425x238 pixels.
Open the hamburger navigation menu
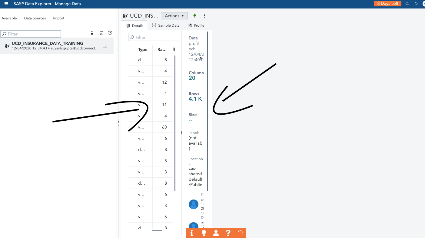[x=6, y=4]
